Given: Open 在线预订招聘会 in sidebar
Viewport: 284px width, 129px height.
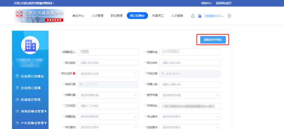Looking at the screenshot, I should click(x=32, y=76).
